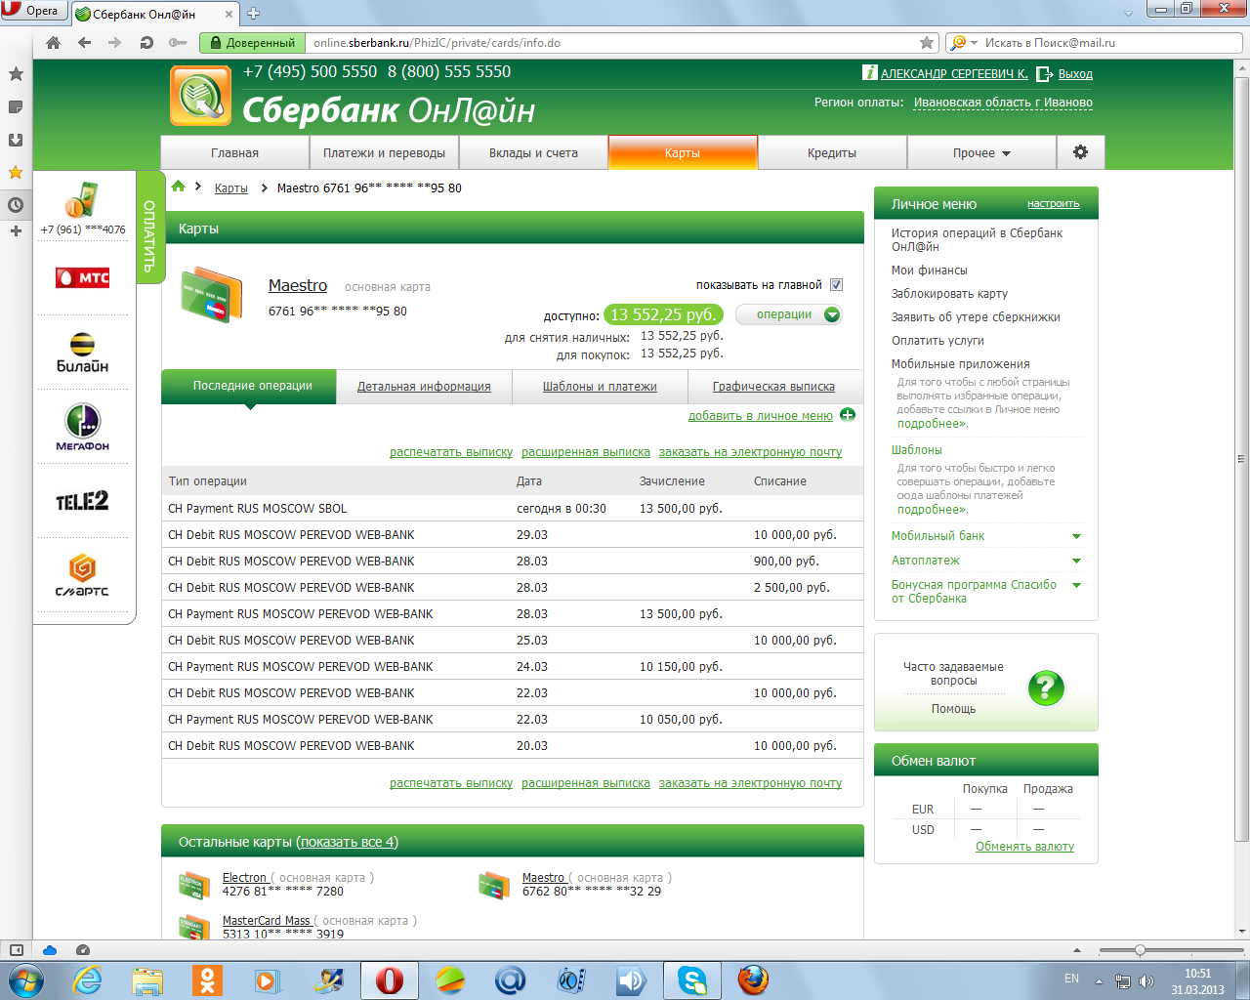Switch to the Детальная информация tab
Image resolution: width=1250 pixels, height=1000 pixels.
click(424, 387)
